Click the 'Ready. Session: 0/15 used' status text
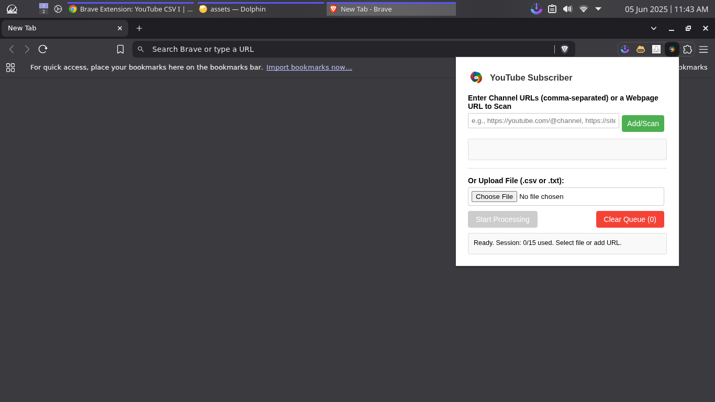This screenshot has width=715, height=402. click(548, 243)
